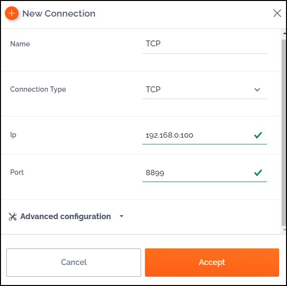Focus the Port field with 8899
The height and width of the screenshot is (286, 287).
point(205,173)
